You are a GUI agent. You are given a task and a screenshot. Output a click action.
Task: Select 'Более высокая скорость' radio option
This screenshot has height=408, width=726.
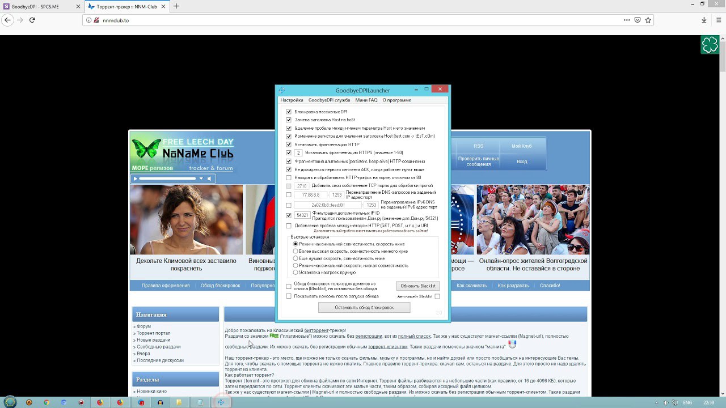296,251
